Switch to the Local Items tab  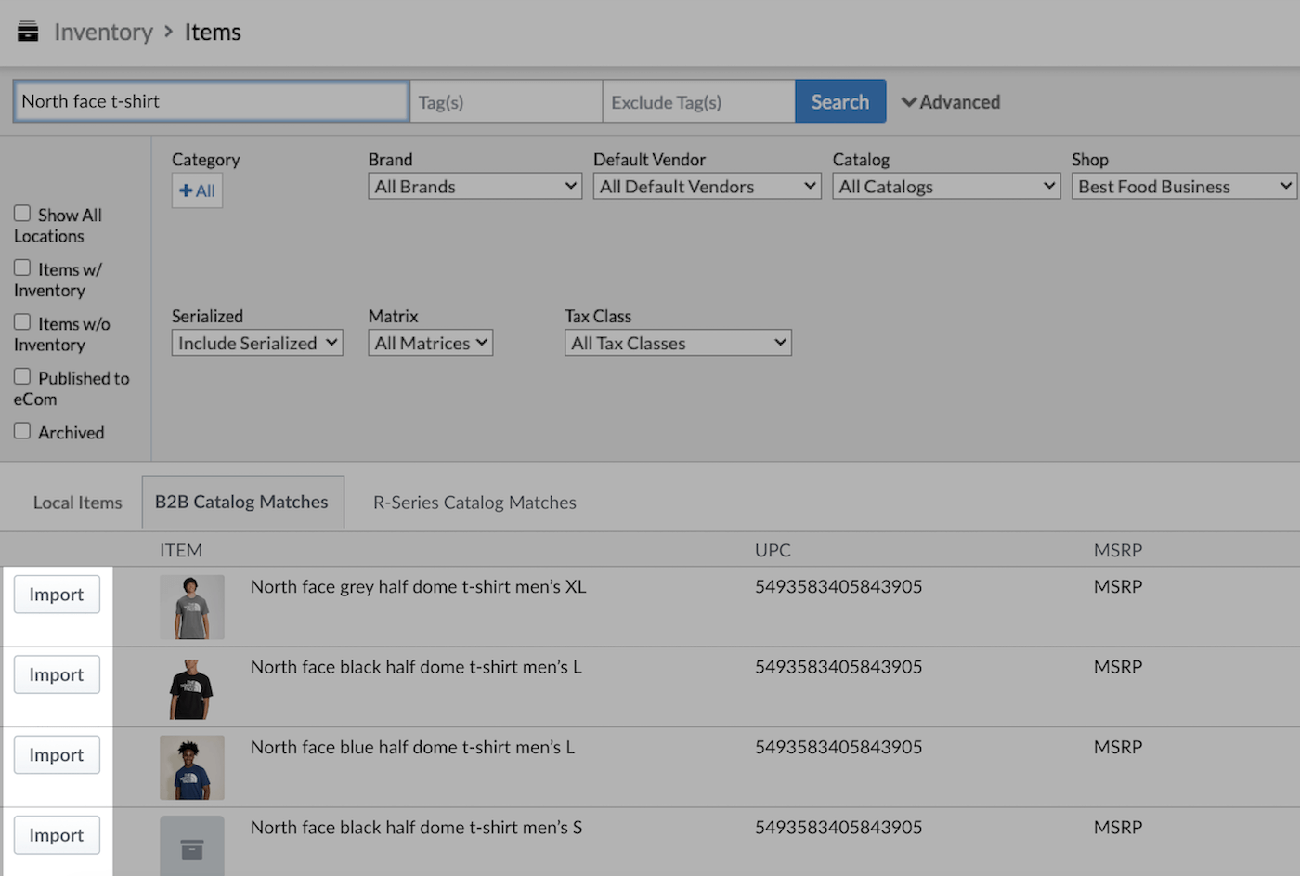77,503
